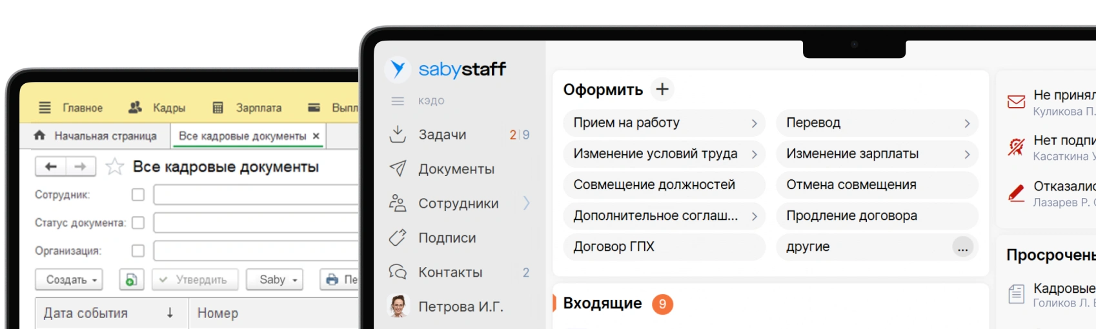Click Отмена совмещения option

point(877,184)
